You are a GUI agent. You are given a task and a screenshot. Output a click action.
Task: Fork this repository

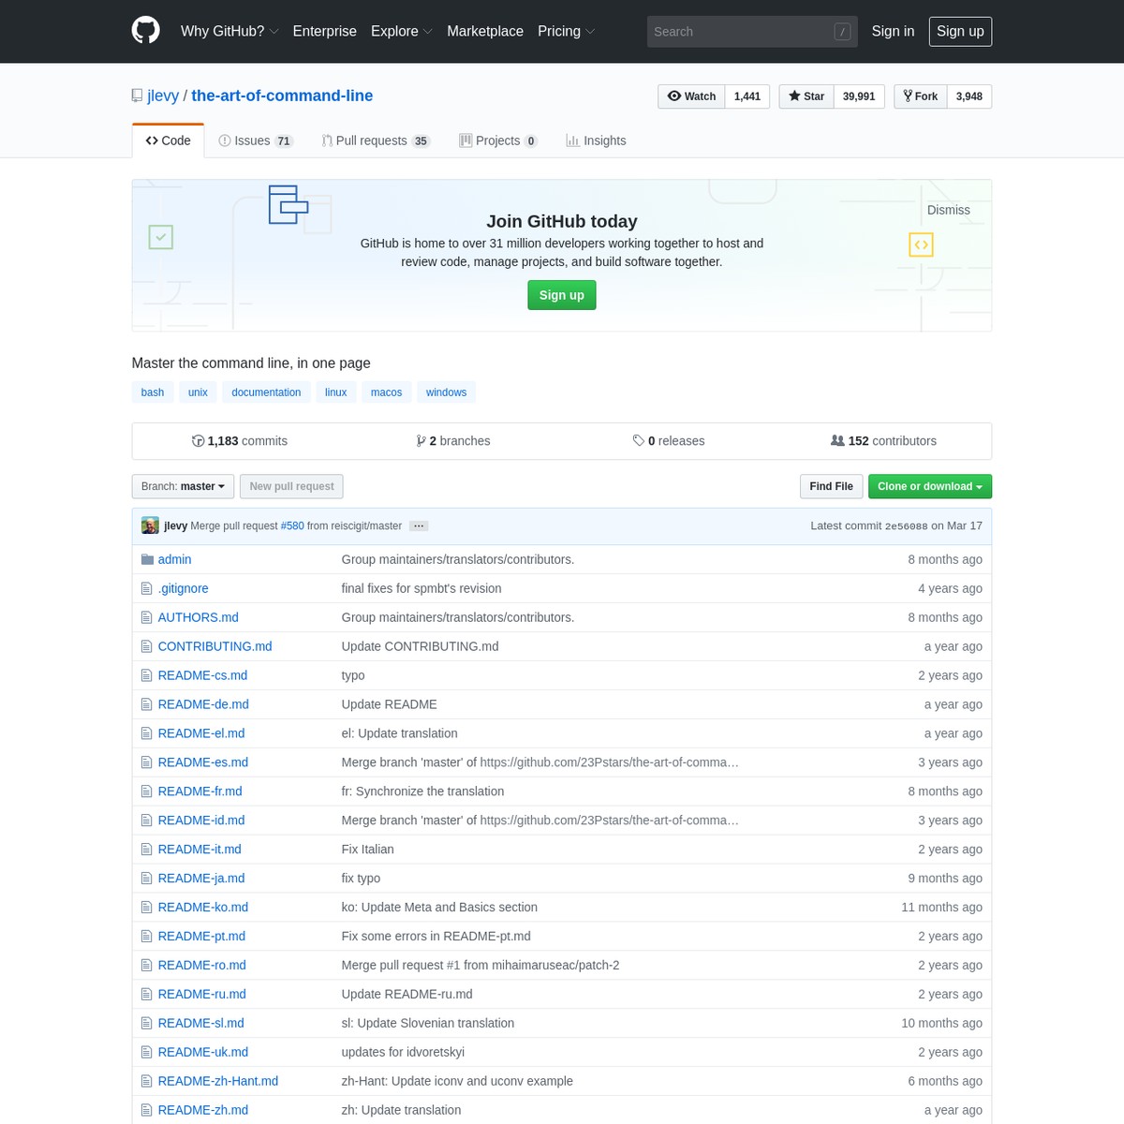point(920,96)
